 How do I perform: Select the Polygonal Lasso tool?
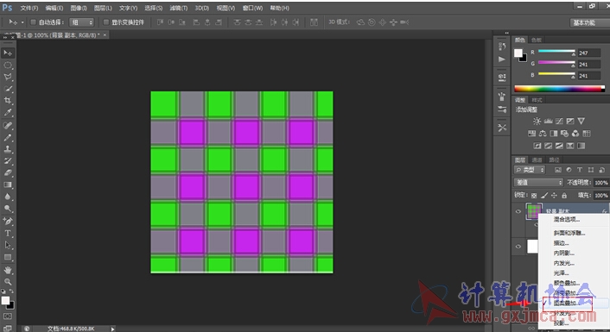(x=8, y=77)
